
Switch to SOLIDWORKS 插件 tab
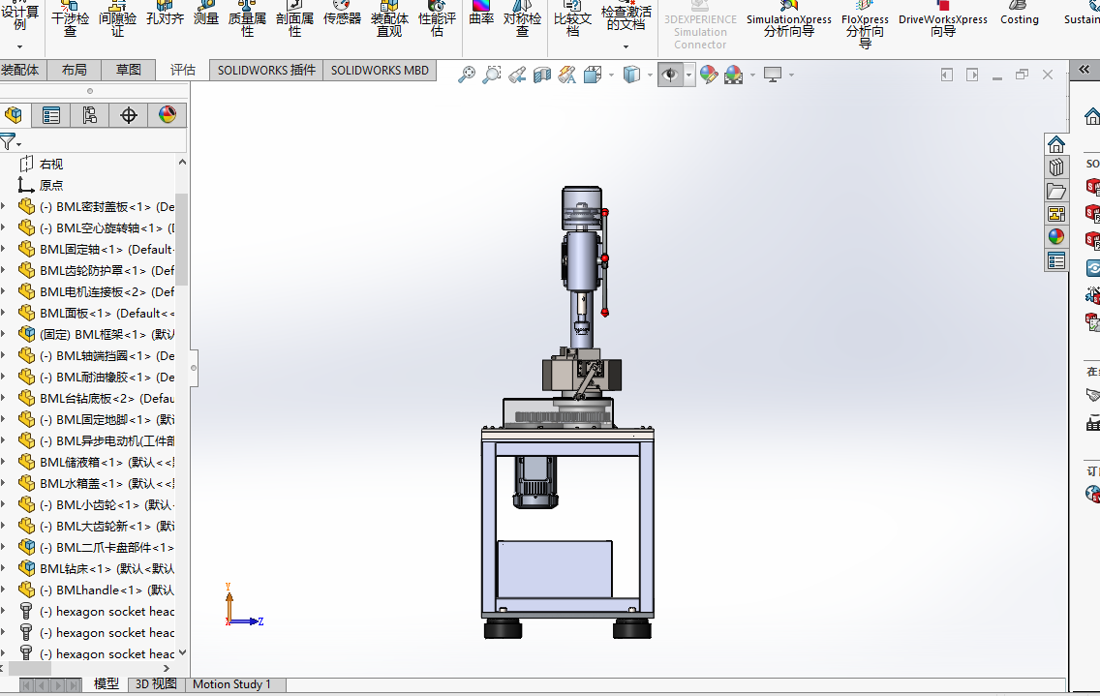pos(266,70)
